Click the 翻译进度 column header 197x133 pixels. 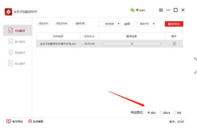coord(131,36)
